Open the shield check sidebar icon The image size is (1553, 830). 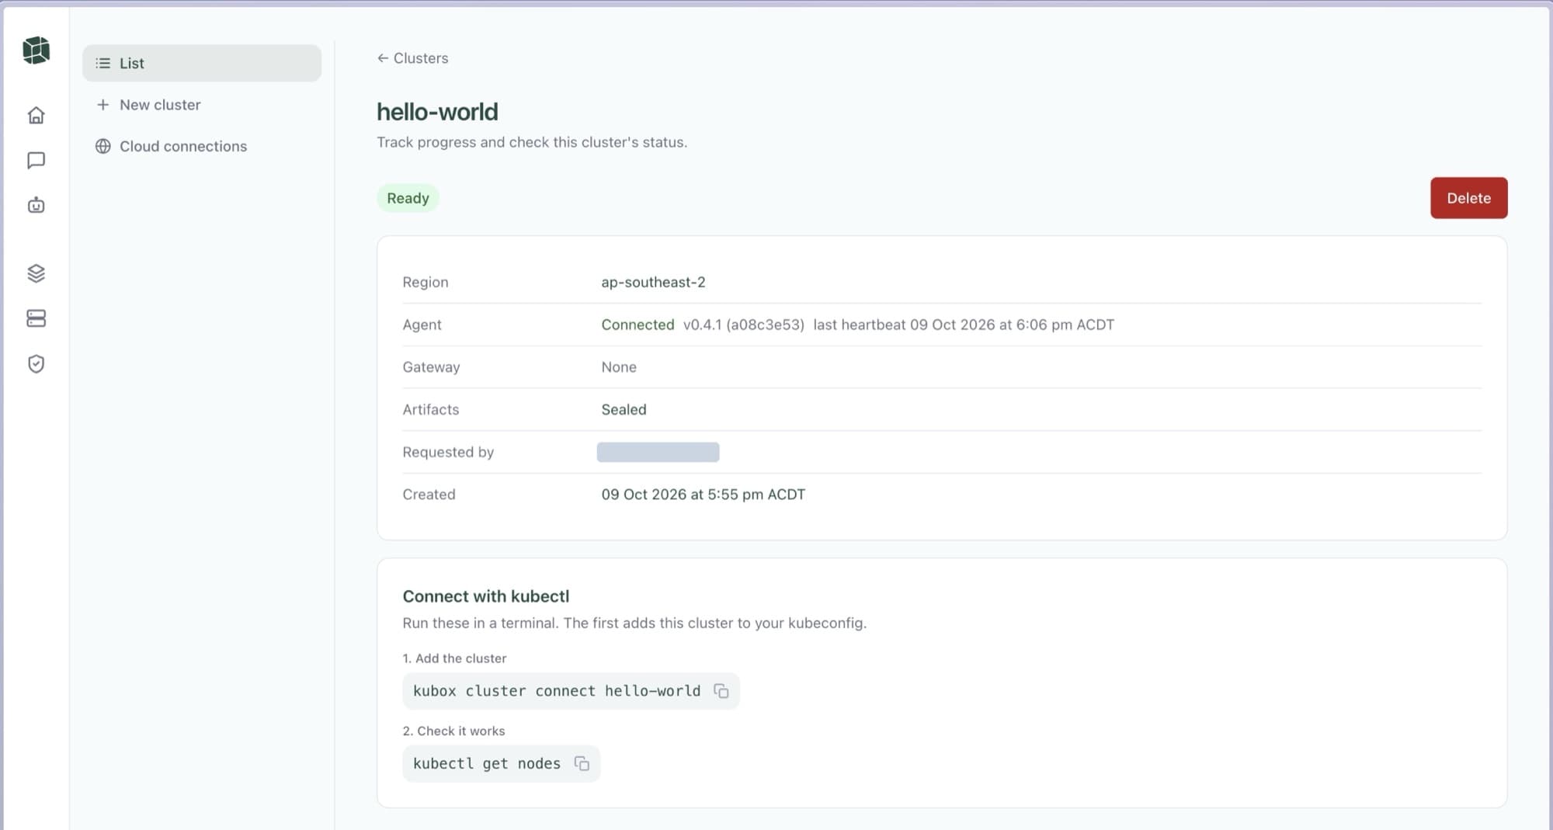coord(36,364)
